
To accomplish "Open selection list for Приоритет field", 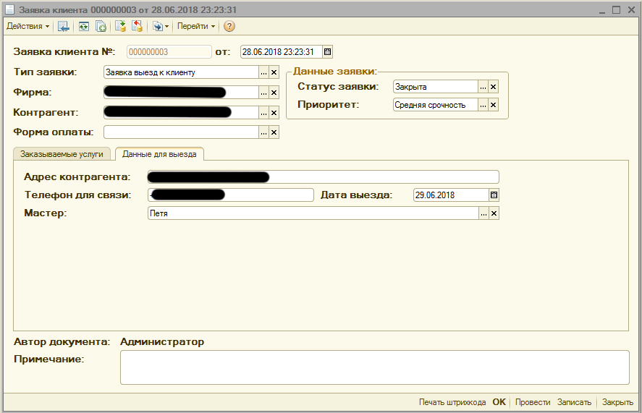I will pyautogui.click(x=483, y=105).
